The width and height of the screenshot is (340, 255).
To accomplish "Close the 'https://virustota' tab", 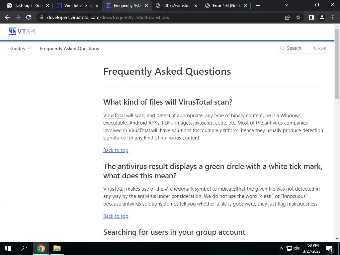I will pyautogui.click(x=196, y=6).
